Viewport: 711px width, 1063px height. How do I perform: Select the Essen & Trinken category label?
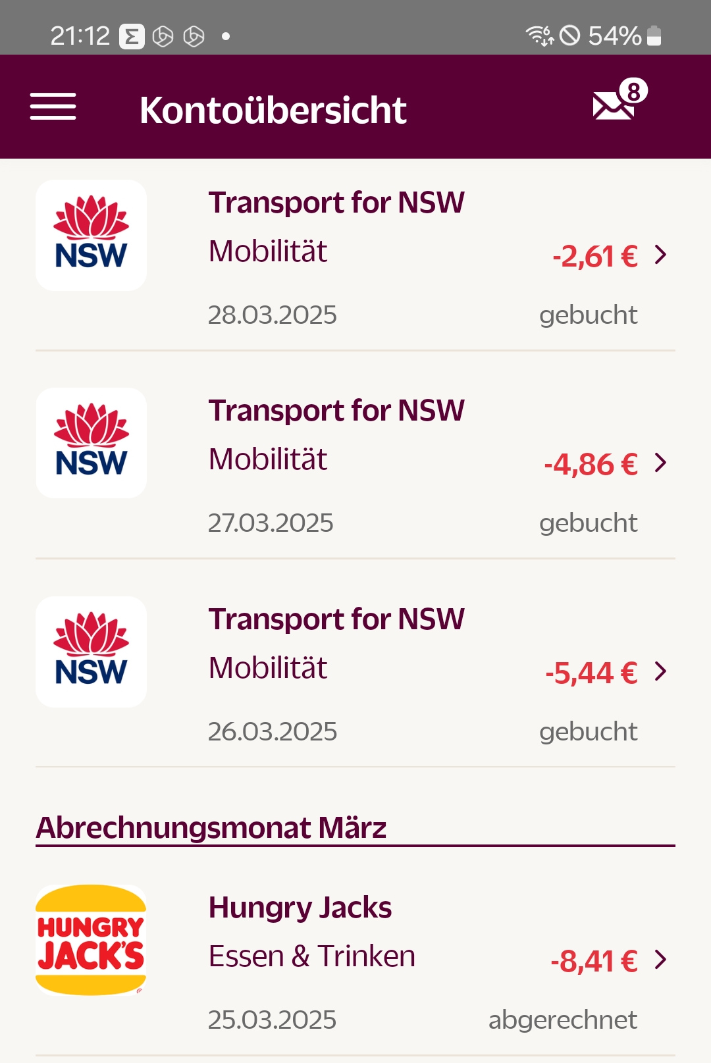coord(312,956)
